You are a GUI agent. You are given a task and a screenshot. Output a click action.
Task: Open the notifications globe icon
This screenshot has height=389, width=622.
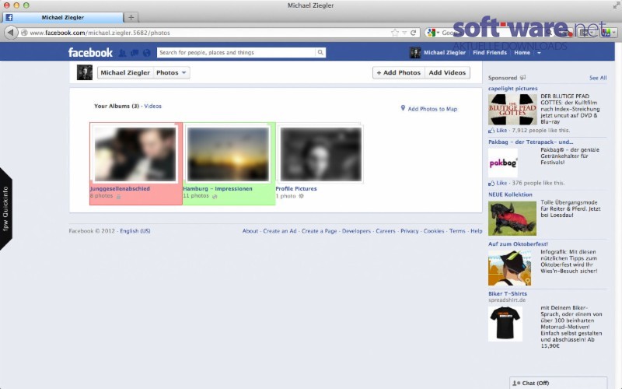(x=147, y=52)
